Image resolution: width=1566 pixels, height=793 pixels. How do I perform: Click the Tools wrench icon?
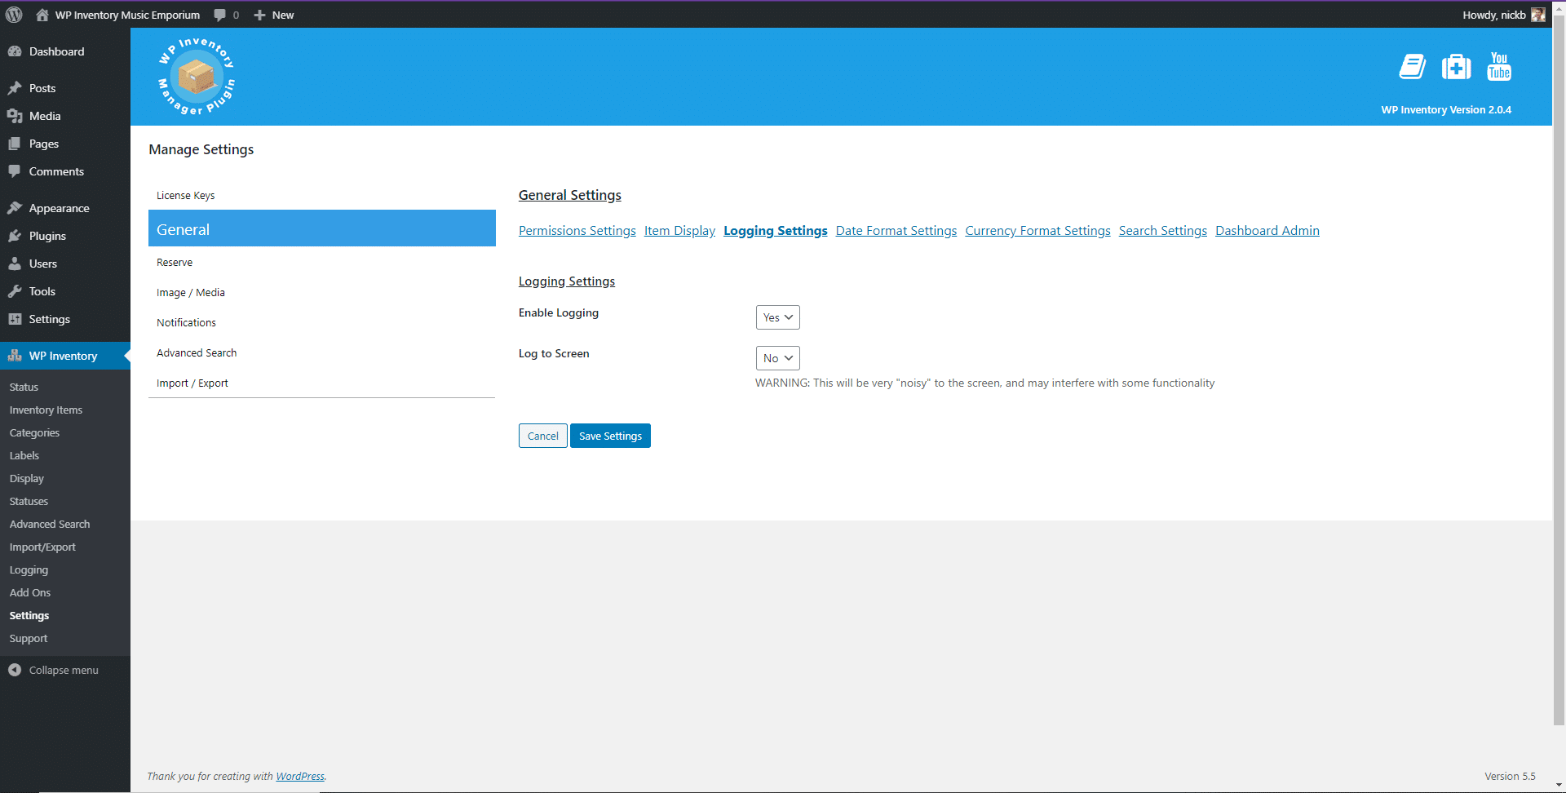click(15, 291)
